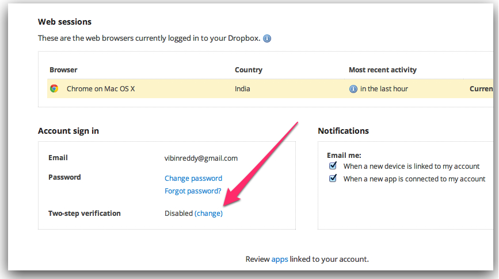Toggle "When a new device is linked" checkbox
The height and width of the screenshot is (279, 499).
pos(333,166)
